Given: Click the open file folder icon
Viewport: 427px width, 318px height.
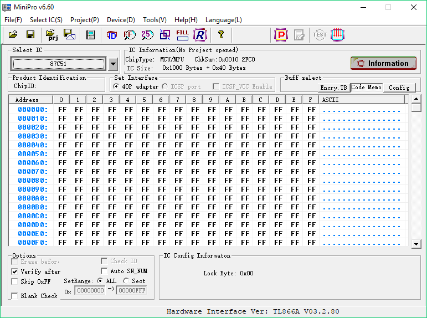Looking at the screenshot, I should (13, 35).
